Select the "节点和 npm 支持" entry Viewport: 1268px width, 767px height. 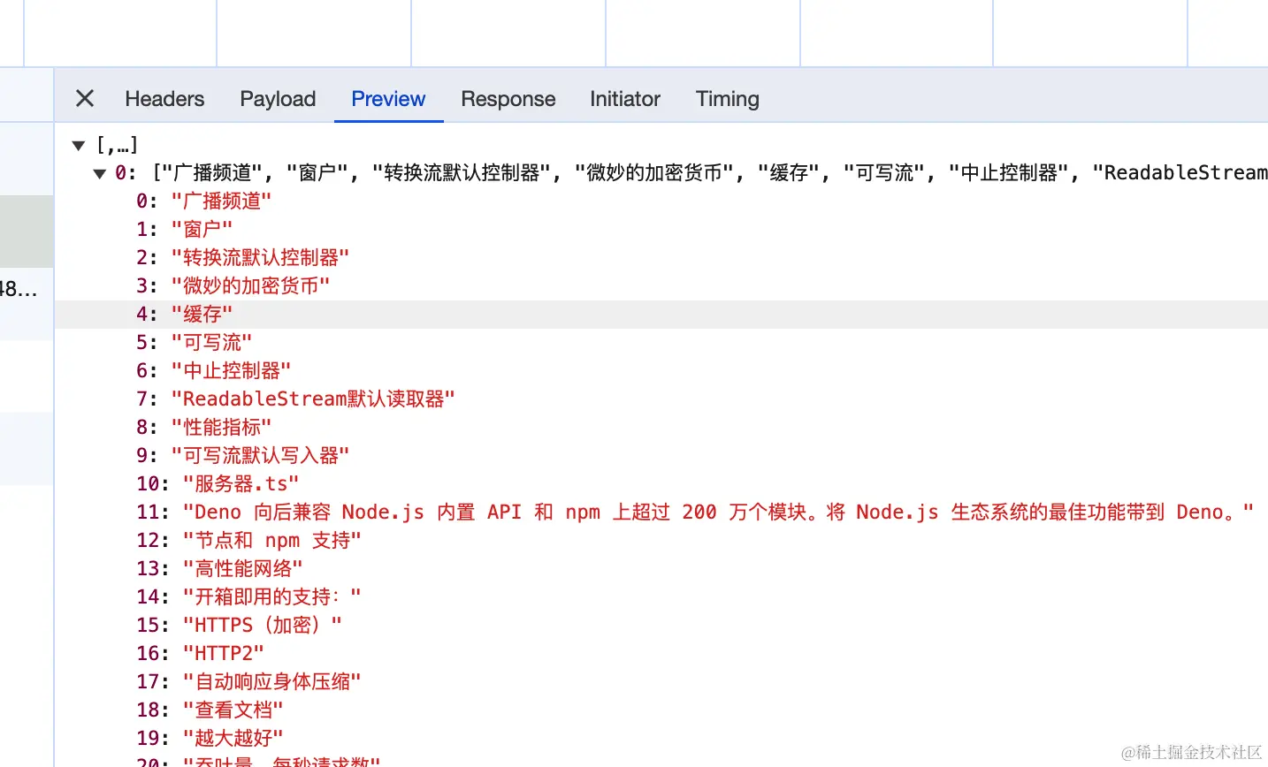coord(271,540)
